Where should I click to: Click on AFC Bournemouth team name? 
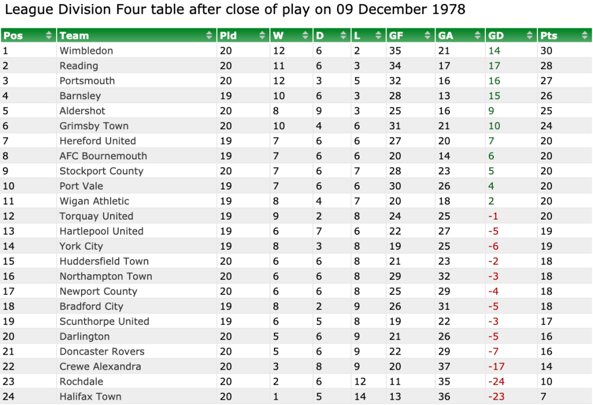coord(103,156)
